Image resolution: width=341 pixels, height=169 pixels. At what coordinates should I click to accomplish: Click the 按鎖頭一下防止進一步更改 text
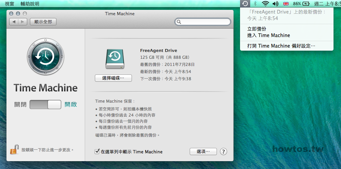click(x=48, y=150)
